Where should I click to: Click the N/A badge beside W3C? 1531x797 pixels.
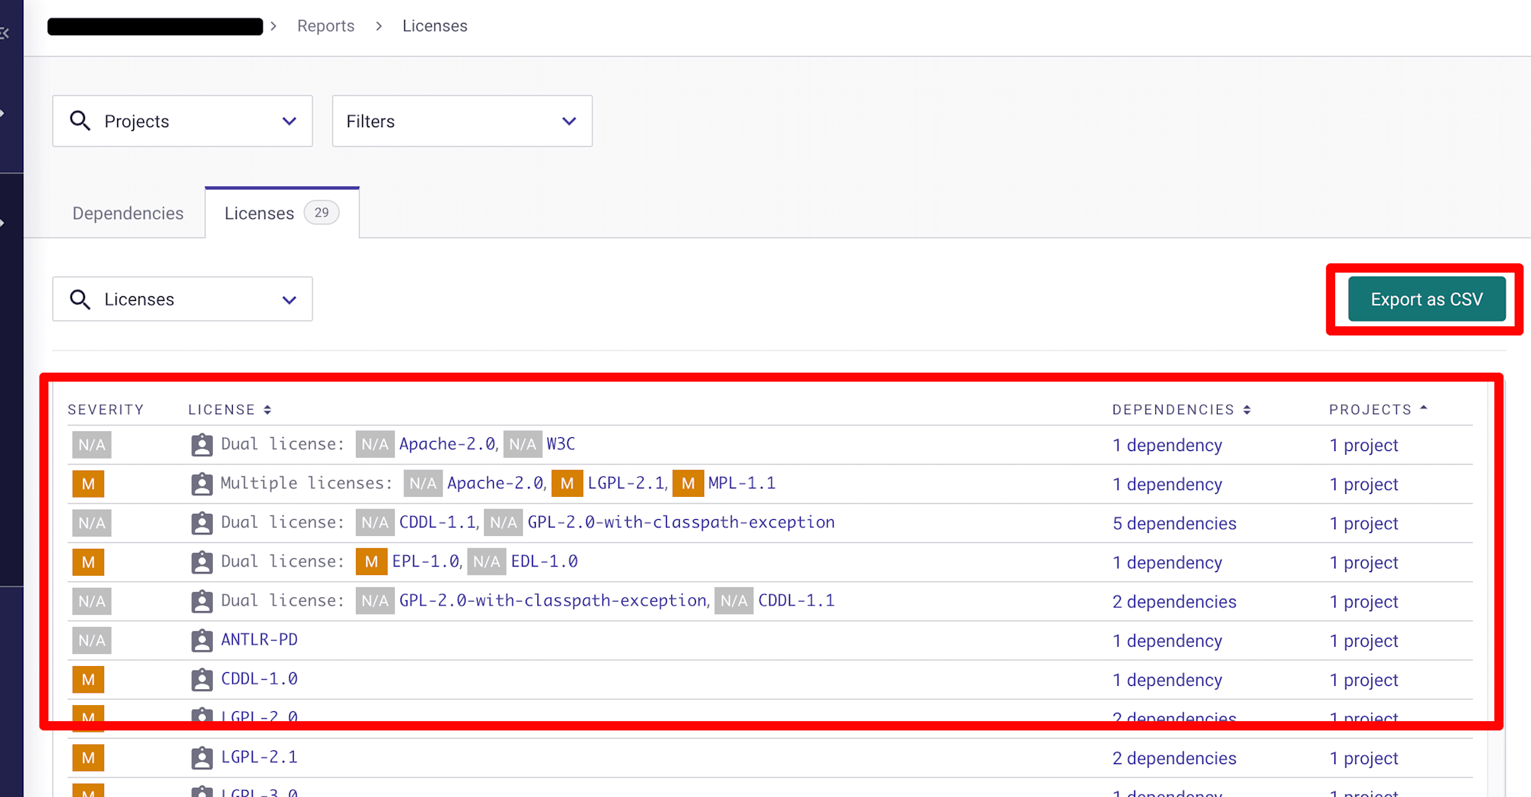(x=523, y=444)
